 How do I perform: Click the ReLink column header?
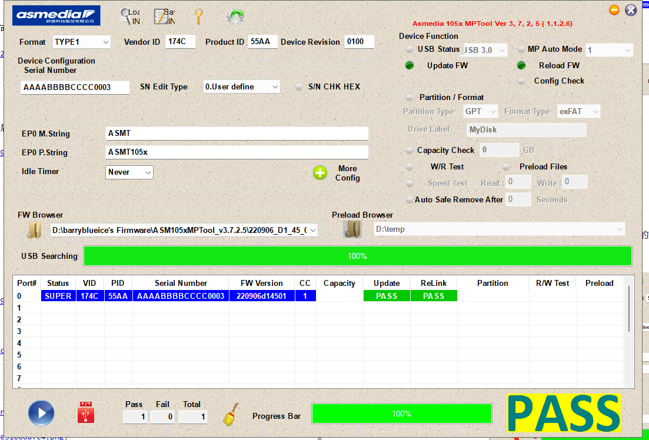click(x=434, y=283)
